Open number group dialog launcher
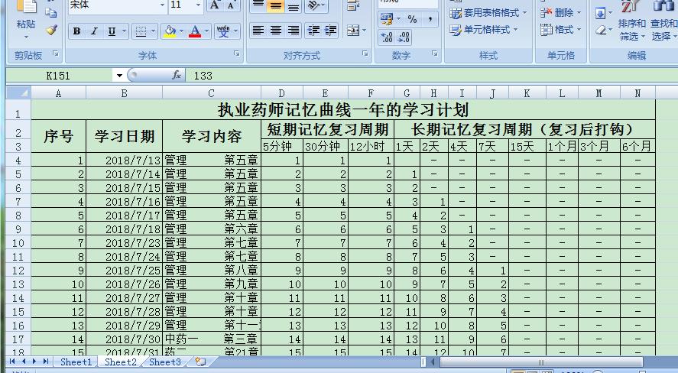 (x=435, y=54)
